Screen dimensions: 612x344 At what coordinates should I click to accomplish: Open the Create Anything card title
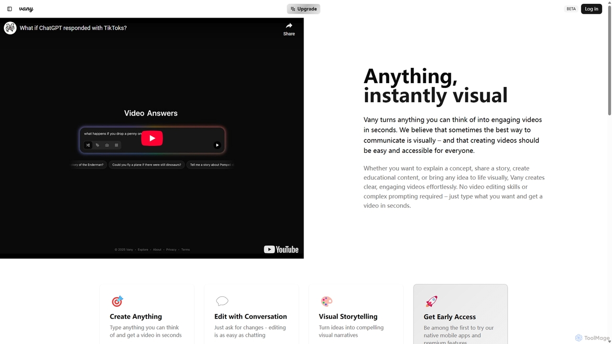pyautogui.click(x=136, y=316)
